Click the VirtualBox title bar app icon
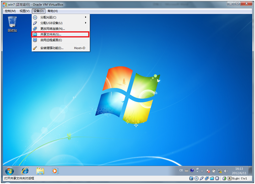The height and width of the screenshot is (184, 255). pyautogui.click(x=5, y=5)
